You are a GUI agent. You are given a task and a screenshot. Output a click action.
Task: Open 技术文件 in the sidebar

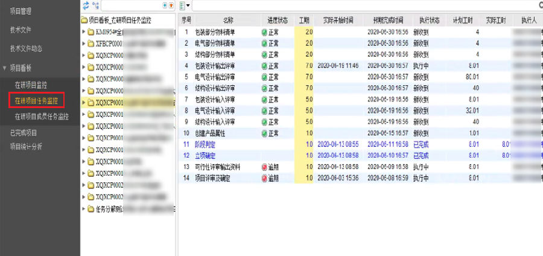click(x=21, y=30)
